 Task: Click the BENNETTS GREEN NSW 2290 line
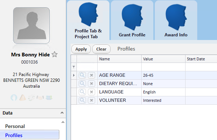[x=31, y=80]
